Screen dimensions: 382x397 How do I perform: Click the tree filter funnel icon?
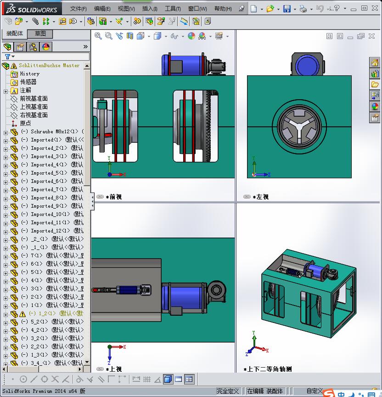click(8, 57)
